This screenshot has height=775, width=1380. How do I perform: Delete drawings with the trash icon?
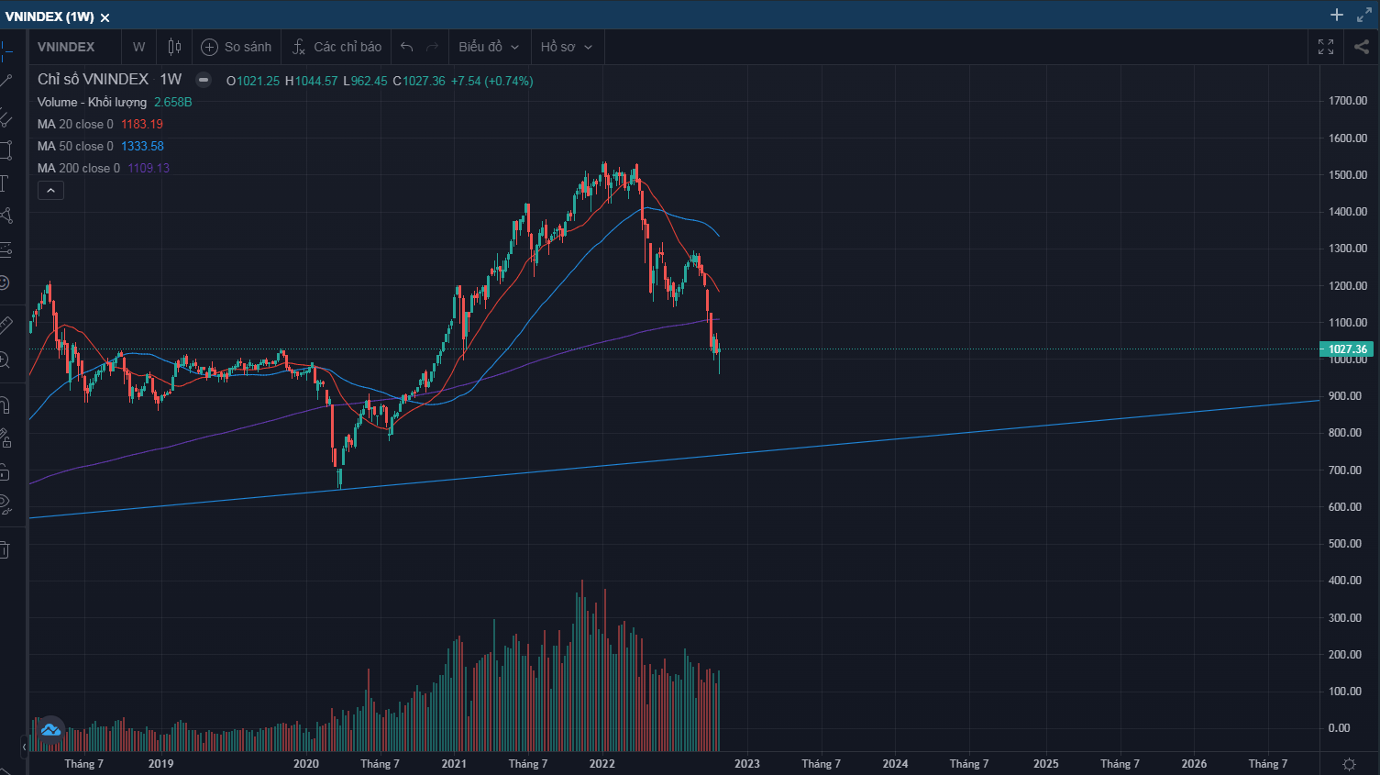[5, 550]
